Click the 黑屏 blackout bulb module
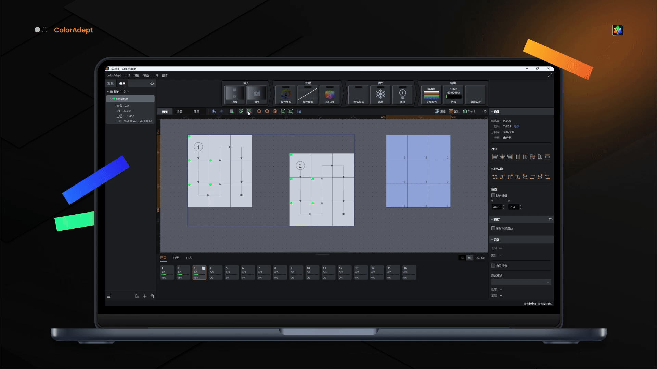The width and height of the screenshot is (657, 369). click(x=403, y=95)
